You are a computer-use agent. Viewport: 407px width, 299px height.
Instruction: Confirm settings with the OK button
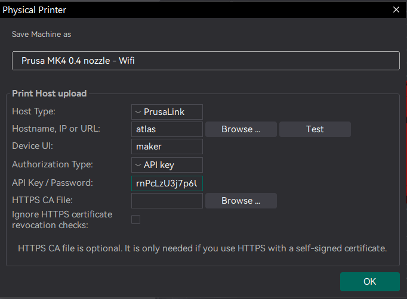(369, 282)
